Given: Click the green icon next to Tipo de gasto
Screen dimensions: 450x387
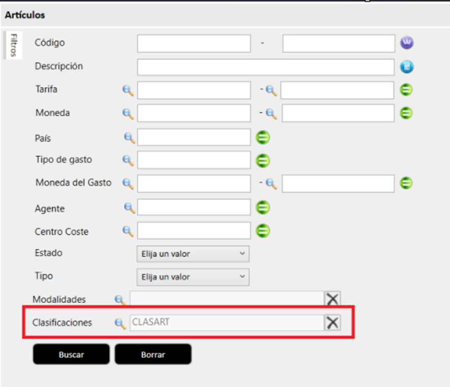Looking at the screenshot, I should (x=263, y=160).
